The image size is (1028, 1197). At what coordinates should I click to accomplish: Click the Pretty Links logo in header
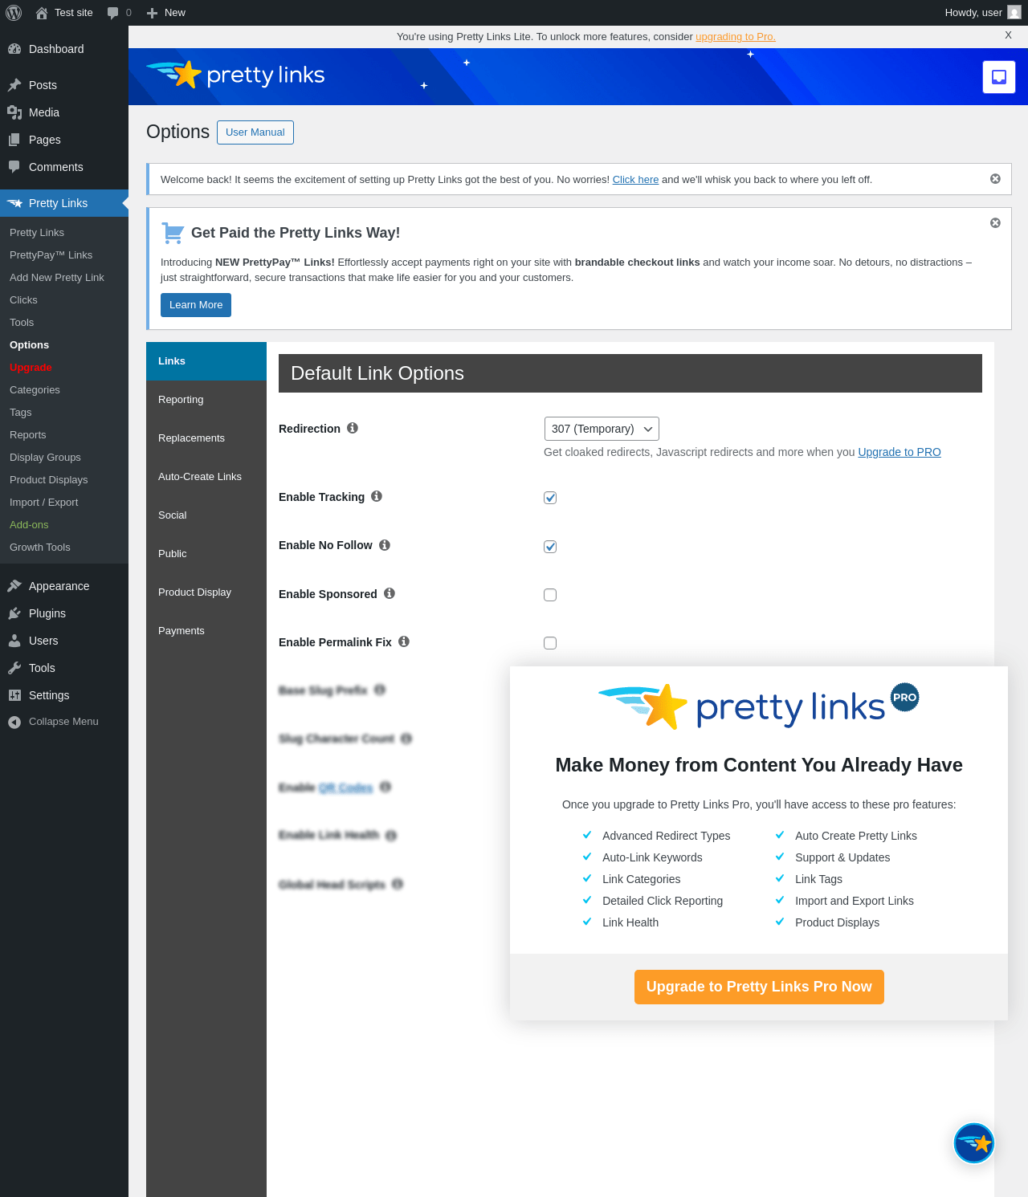[235, 75]
